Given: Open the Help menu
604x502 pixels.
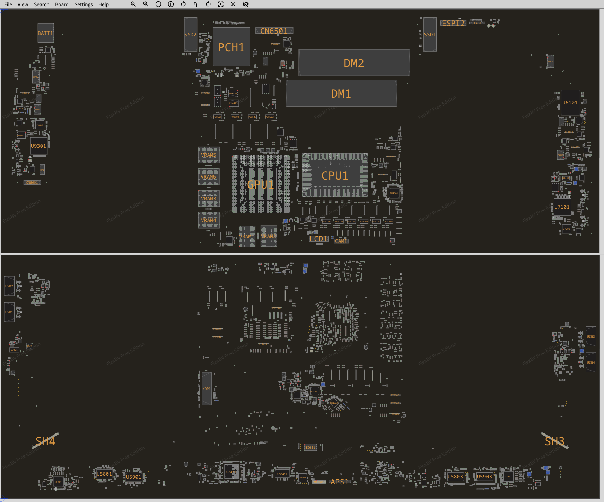Looking at the screenshot, I should (103, 4).
